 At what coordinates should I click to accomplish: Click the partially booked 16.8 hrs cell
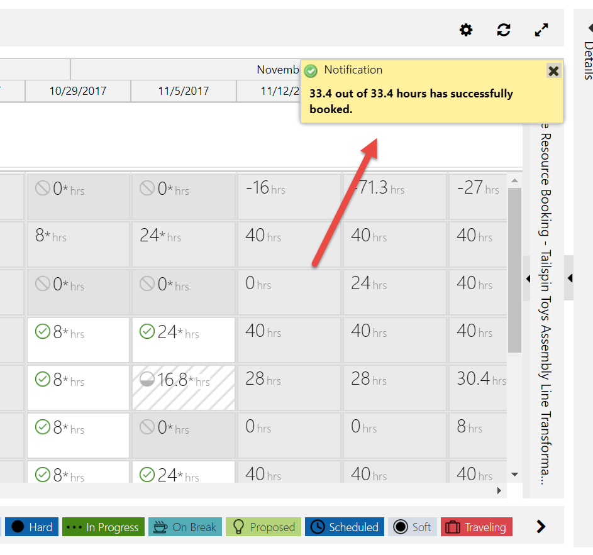coord(184,388)
